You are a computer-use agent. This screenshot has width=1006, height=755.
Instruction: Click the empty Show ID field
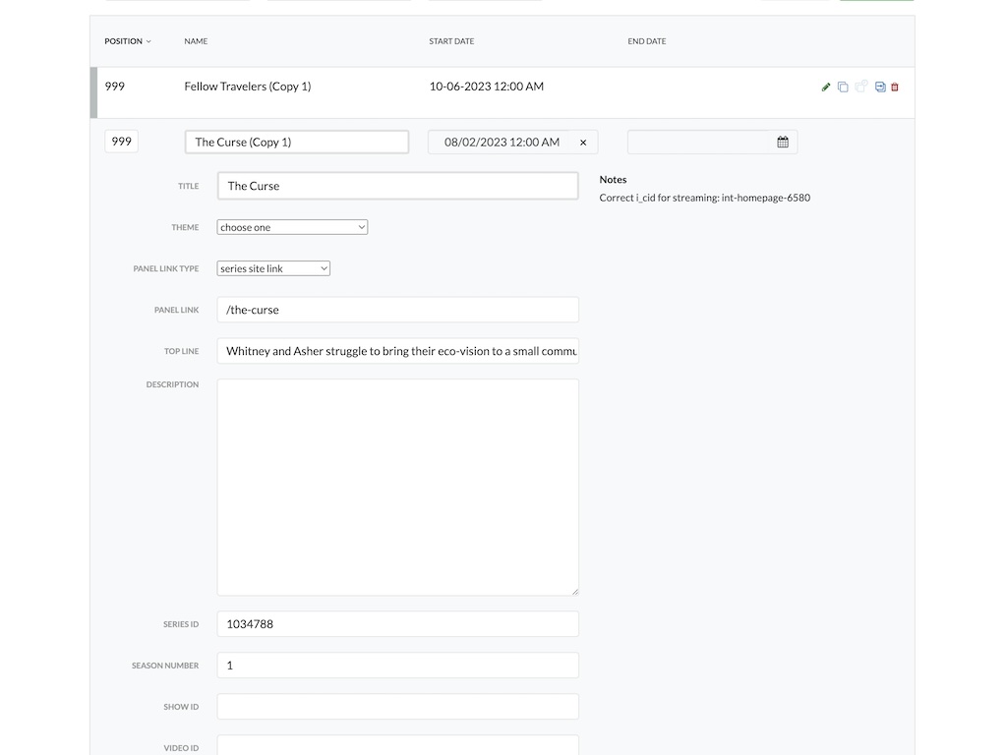pos(398,706)
